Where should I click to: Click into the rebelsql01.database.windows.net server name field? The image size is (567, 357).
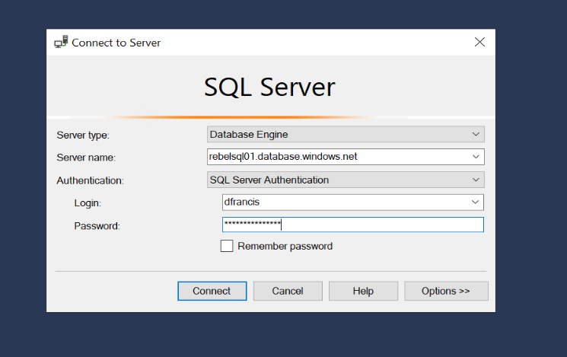[x=338, y=157]
